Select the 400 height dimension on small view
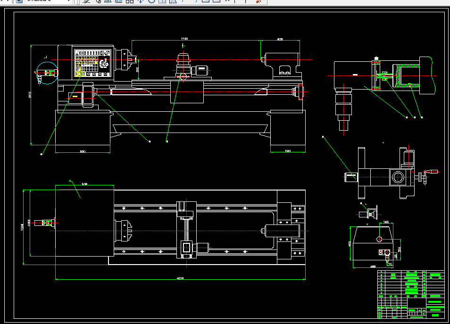 [x=350, y=244]
